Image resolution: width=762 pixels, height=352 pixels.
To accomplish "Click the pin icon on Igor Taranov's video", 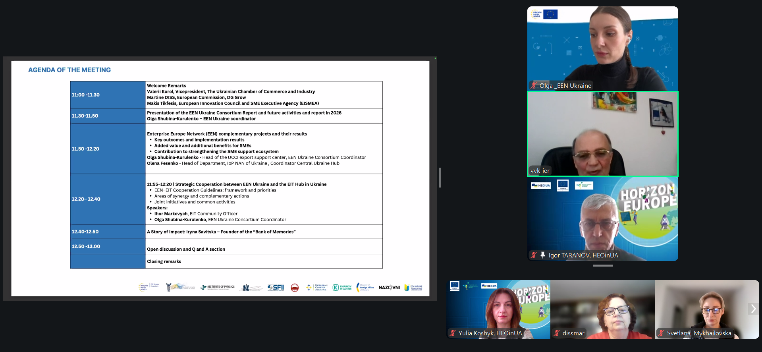I will (x=542, y=255).
